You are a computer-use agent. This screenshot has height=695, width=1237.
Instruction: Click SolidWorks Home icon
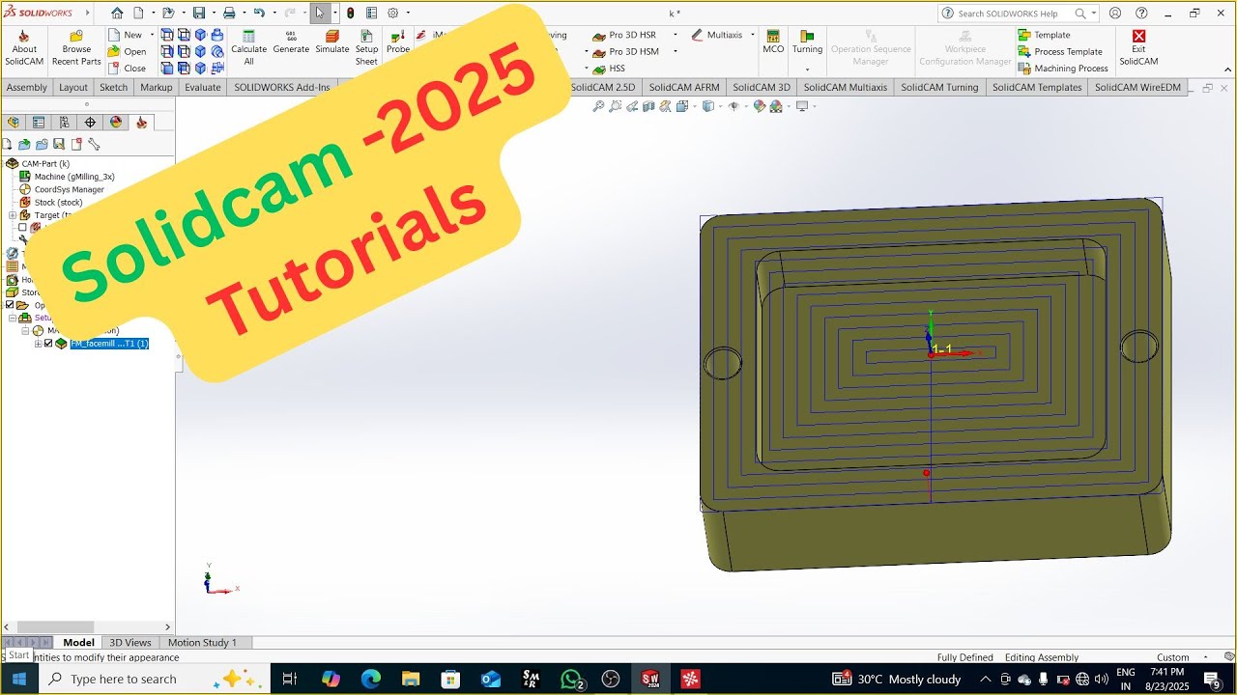117,13
